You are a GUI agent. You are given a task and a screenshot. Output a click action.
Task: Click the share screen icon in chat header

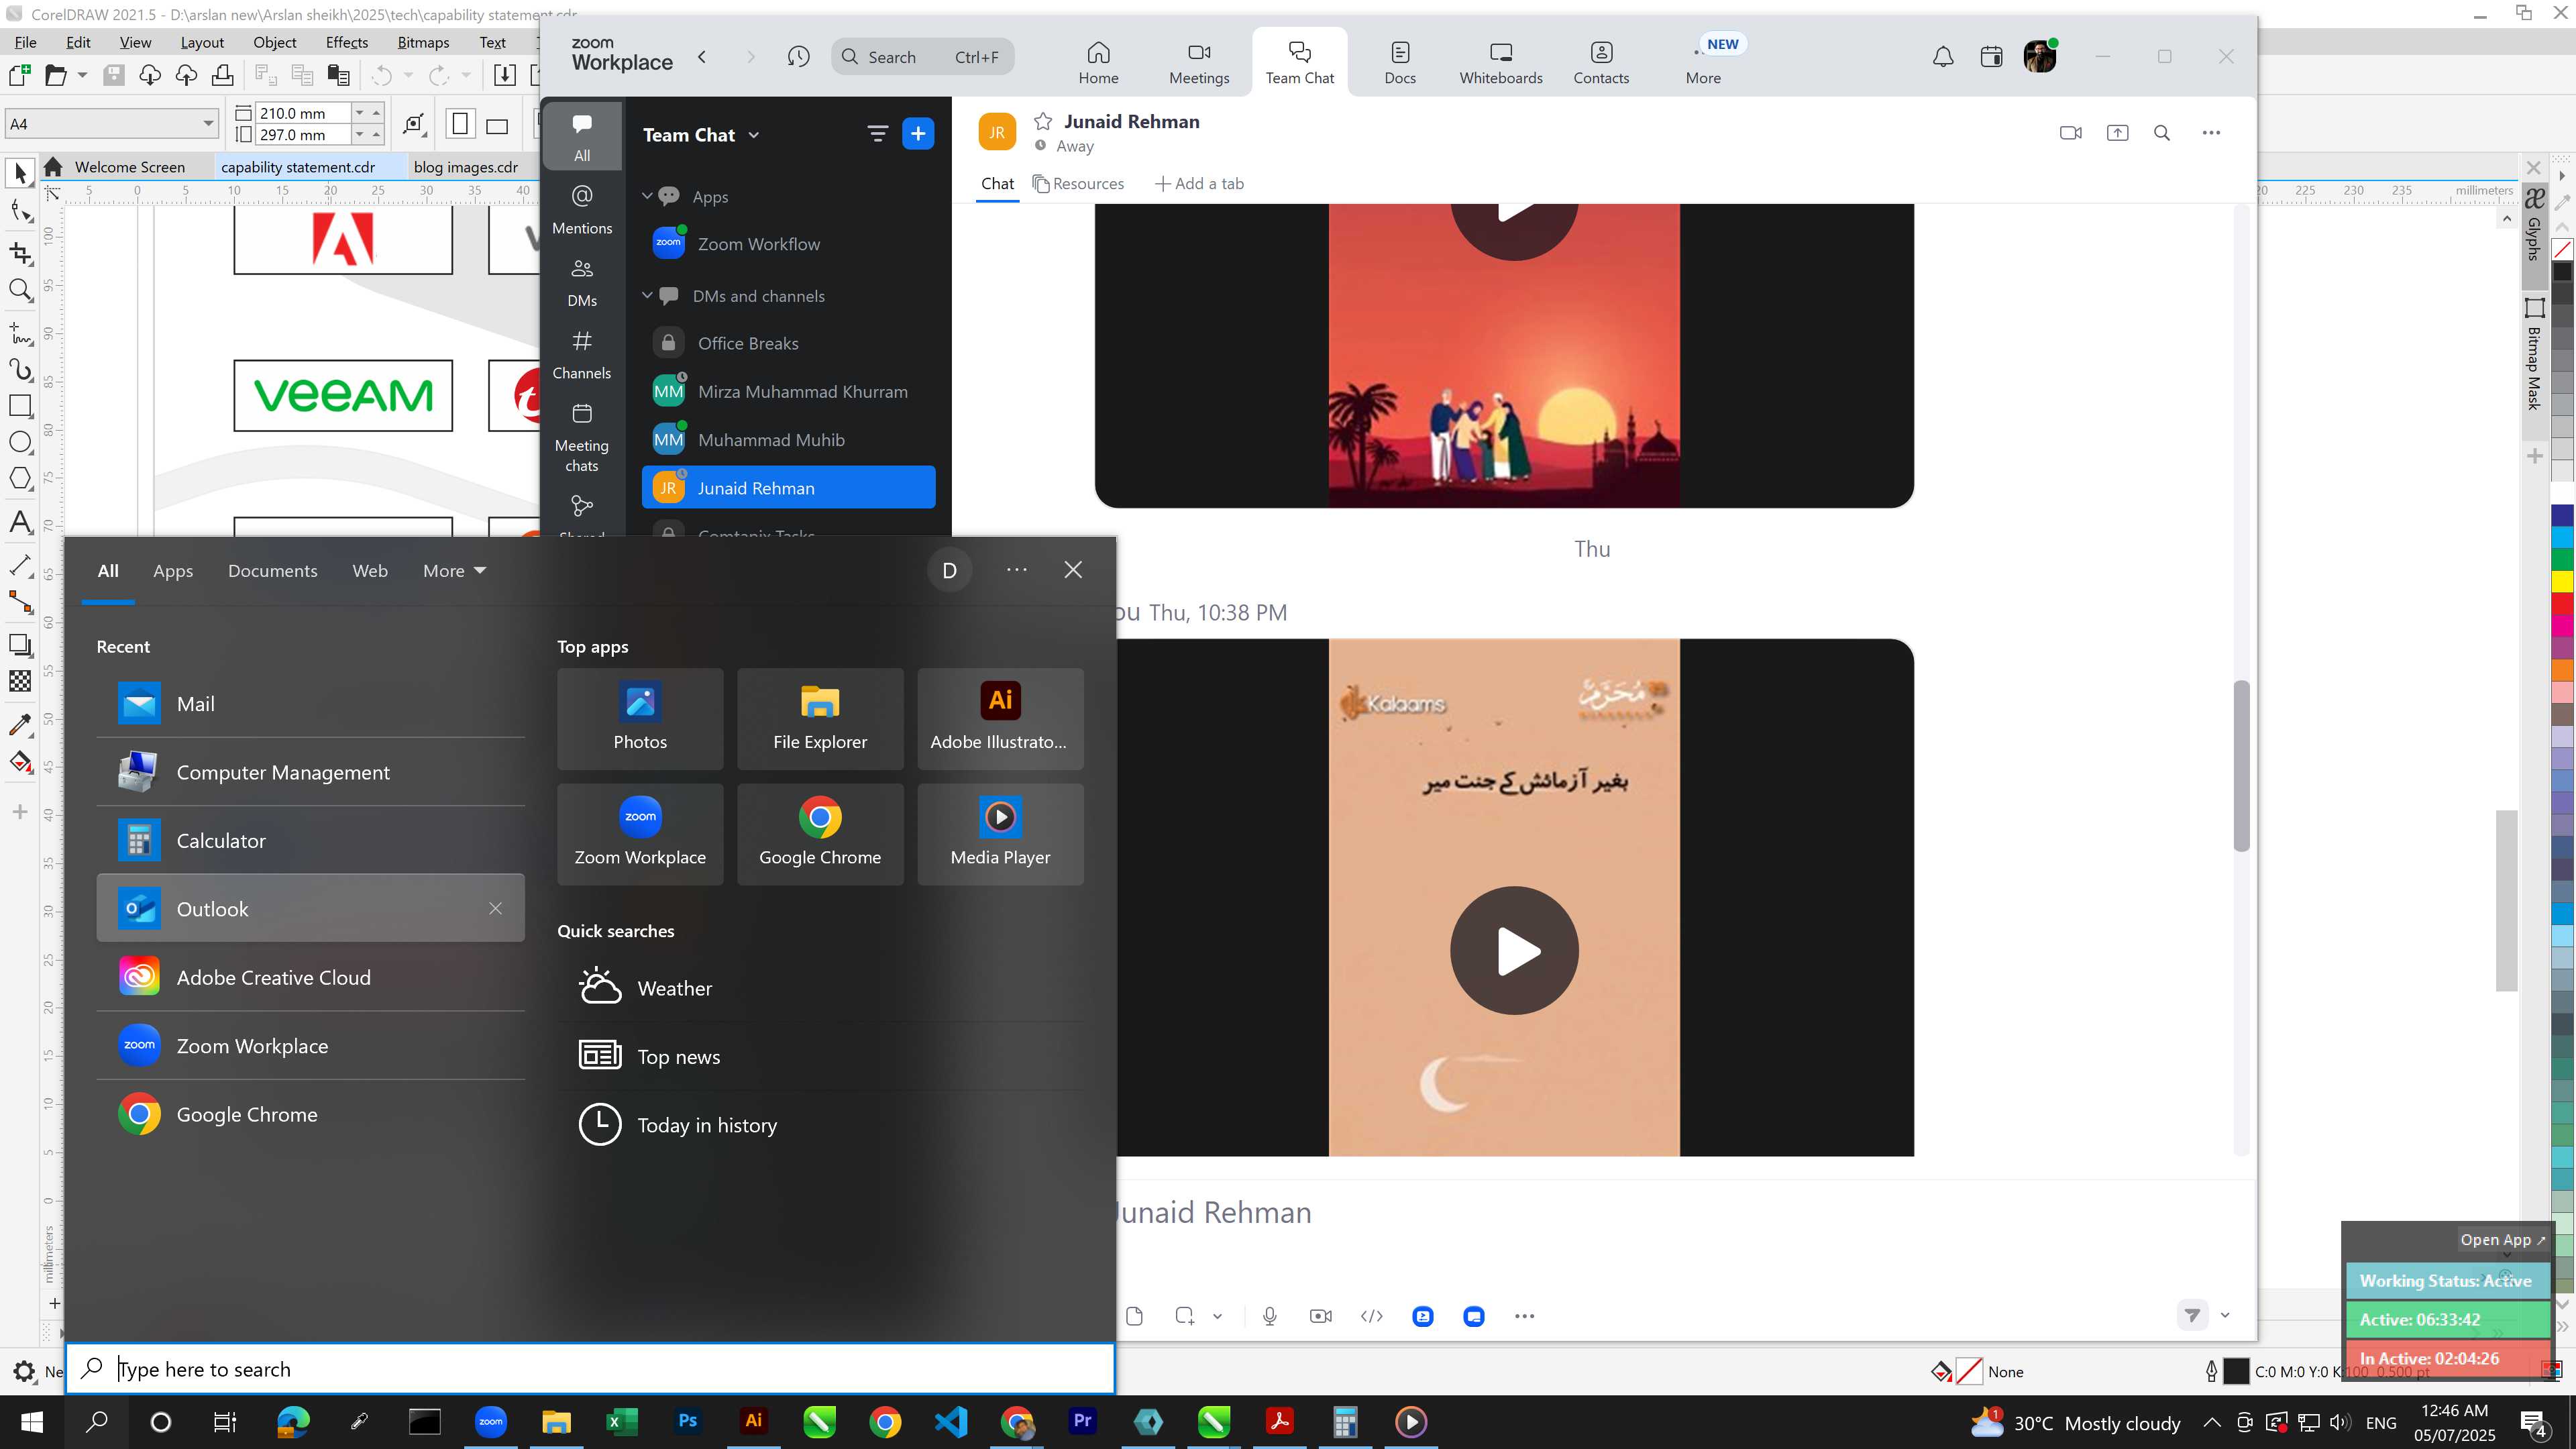pos(2117,132)
